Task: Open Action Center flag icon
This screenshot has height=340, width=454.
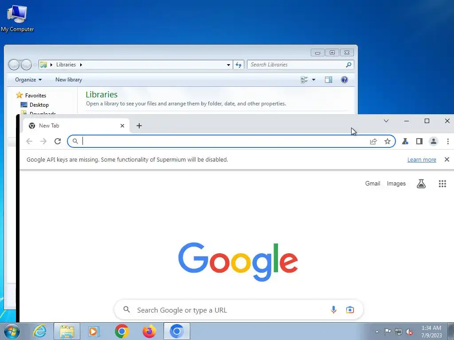Action: click(387, 331)
